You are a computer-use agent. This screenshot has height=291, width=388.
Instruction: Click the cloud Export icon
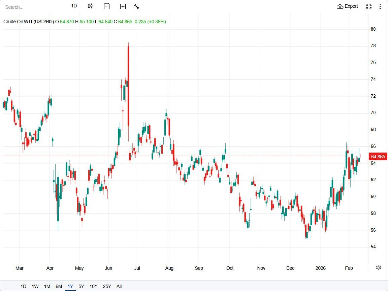340,6
